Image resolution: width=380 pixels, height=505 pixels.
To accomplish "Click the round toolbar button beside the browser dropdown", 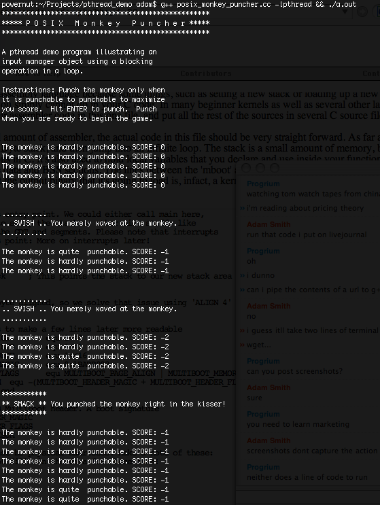I will pyautogui.click(x=362, y=12).
